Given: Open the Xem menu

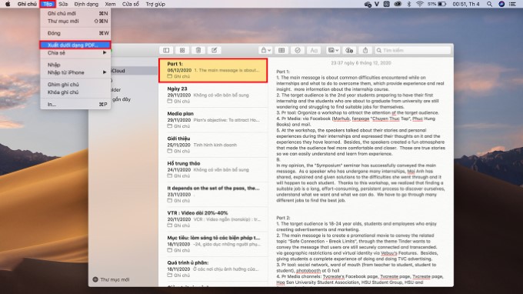Looking at the screenshot, I should 110,4.
